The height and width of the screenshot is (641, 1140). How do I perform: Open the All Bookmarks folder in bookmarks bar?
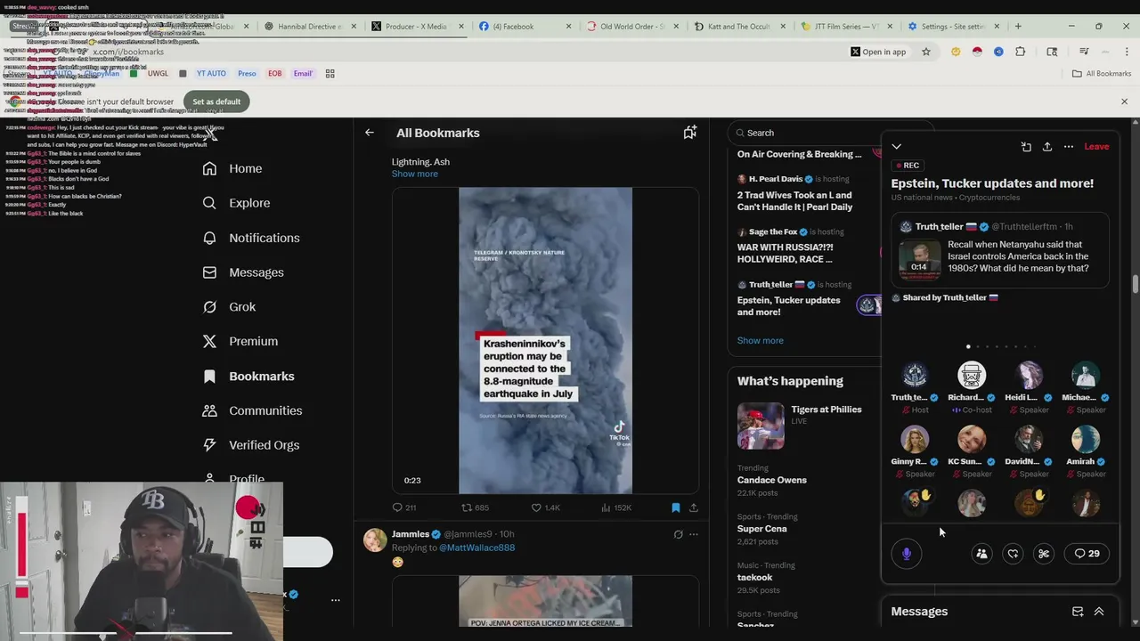tap(1102, 73)
